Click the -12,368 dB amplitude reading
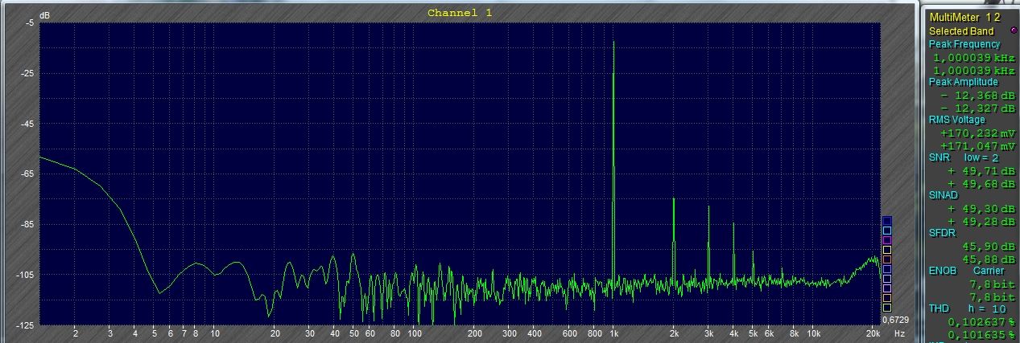Viewport: 1020px width, 343px height. tap(978, 96)
